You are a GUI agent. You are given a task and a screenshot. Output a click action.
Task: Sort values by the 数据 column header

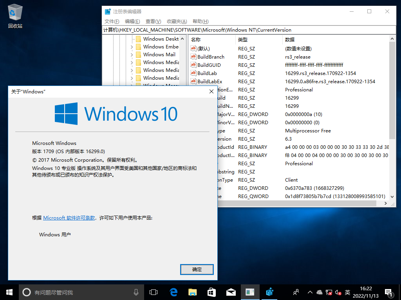pos(336,39)
